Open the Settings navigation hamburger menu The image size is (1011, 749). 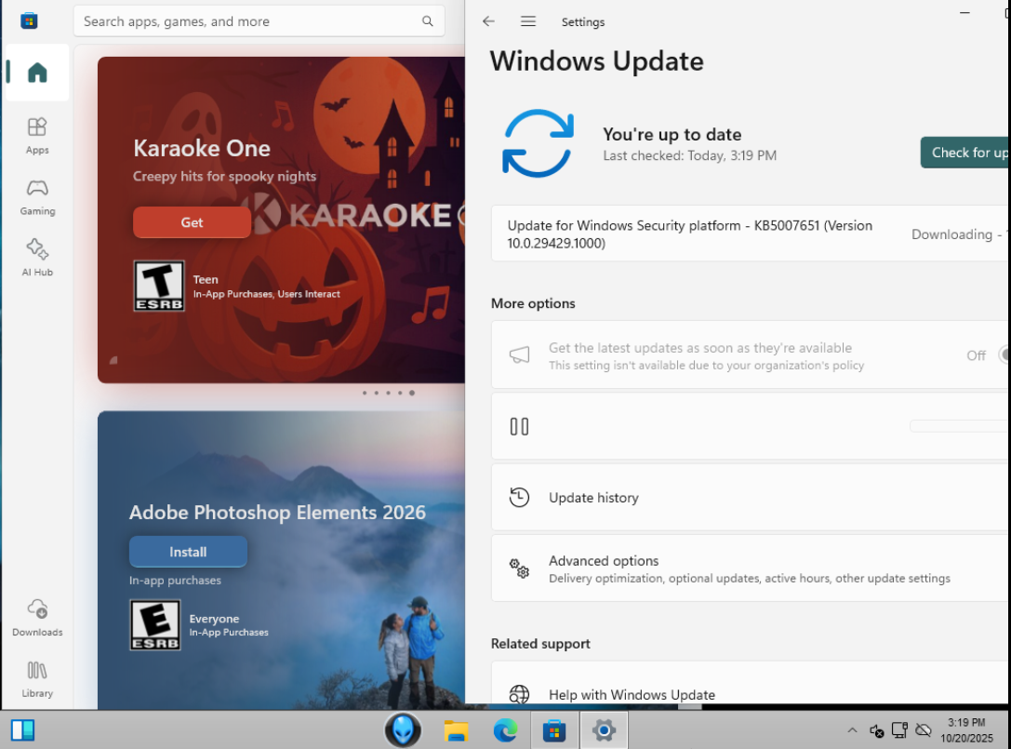(x=528, y=21)
